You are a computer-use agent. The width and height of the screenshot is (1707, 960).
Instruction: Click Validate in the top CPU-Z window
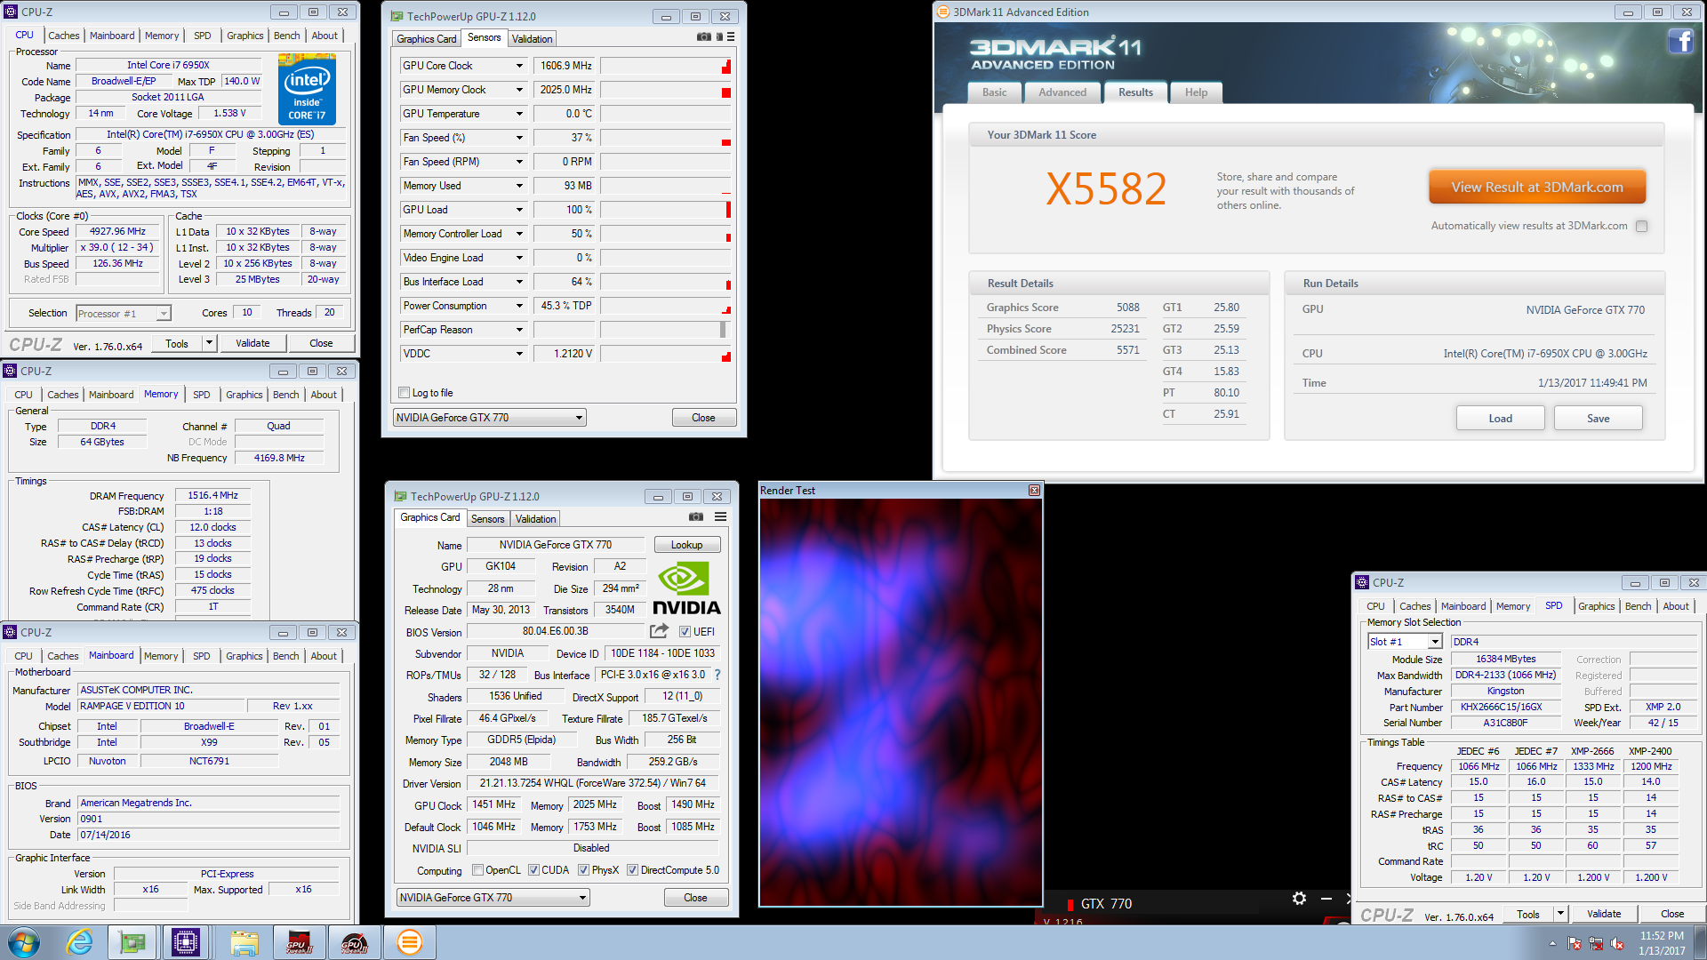252,343
